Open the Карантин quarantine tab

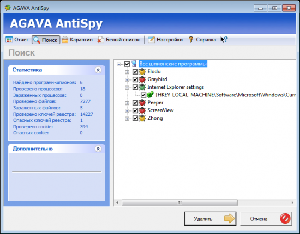pyautogui.click(x=77, y=40)
